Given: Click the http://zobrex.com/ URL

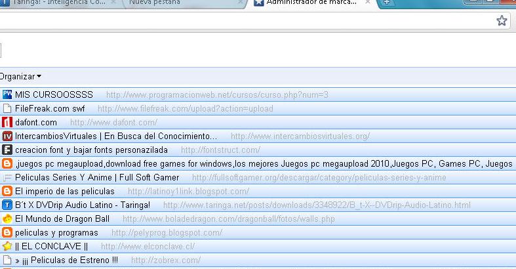Looking at the screenshot, I should coord(166,260).
